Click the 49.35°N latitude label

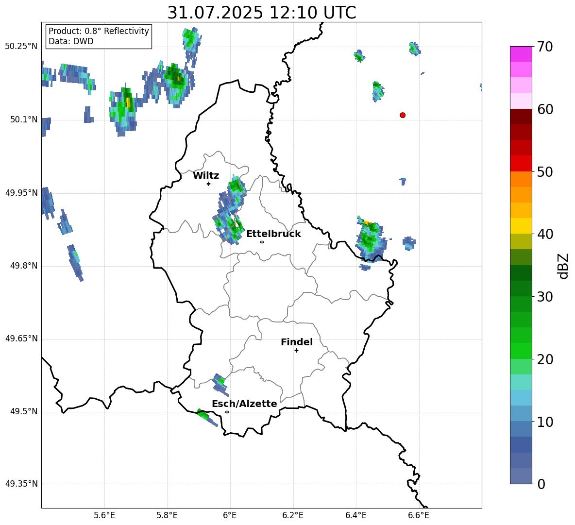[21, 484]
